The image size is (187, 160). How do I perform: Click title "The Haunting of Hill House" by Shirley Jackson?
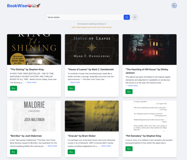[x=147, y=71]
